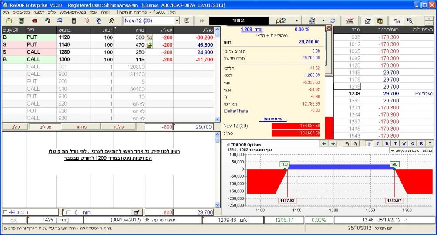Click the blue refresh arrows icon
This screenshot has height=235, width=437.
pos(333,20)
